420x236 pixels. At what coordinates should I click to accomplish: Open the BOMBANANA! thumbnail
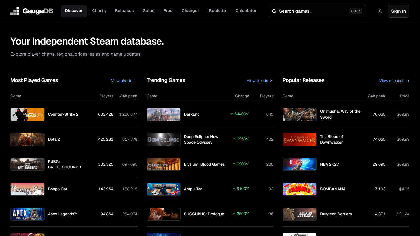click(x=300, y=189)
